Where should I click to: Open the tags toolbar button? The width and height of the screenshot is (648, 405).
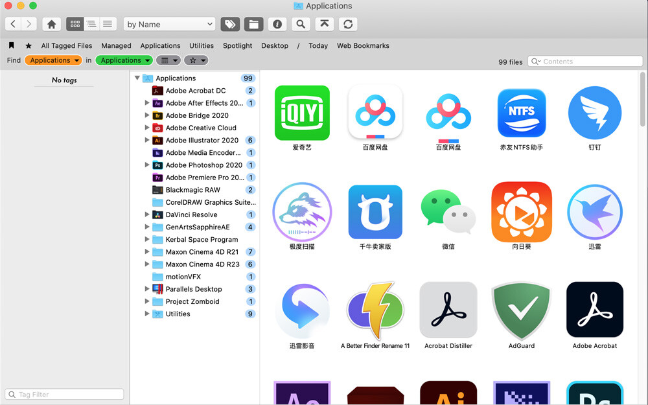[230, 24]
